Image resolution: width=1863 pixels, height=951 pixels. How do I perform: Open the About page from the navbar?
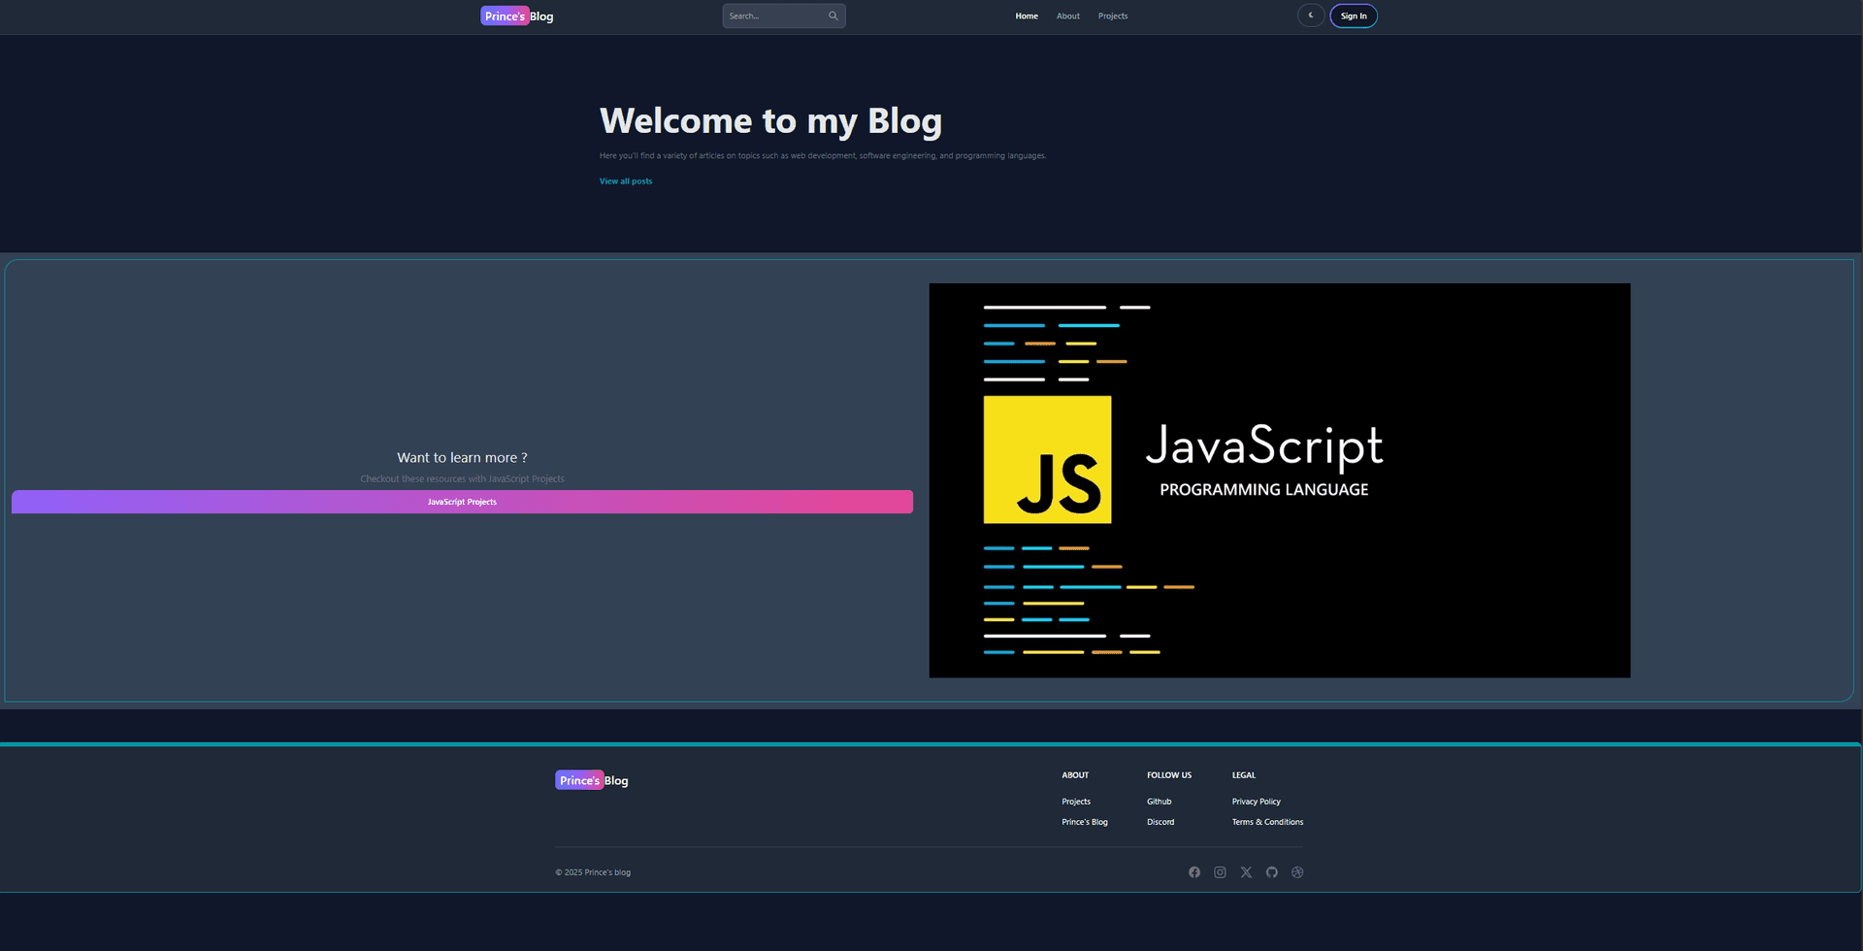1067,16
